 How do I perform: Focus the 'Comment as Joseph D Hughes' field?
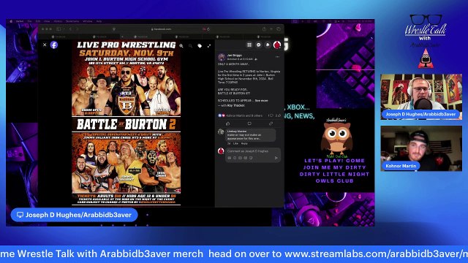[x=253, y=151]
